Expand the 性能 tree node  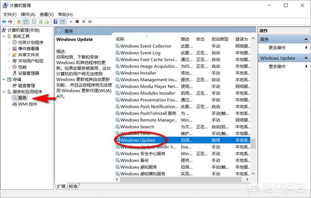pyautogui.click(x=9, y=67)
